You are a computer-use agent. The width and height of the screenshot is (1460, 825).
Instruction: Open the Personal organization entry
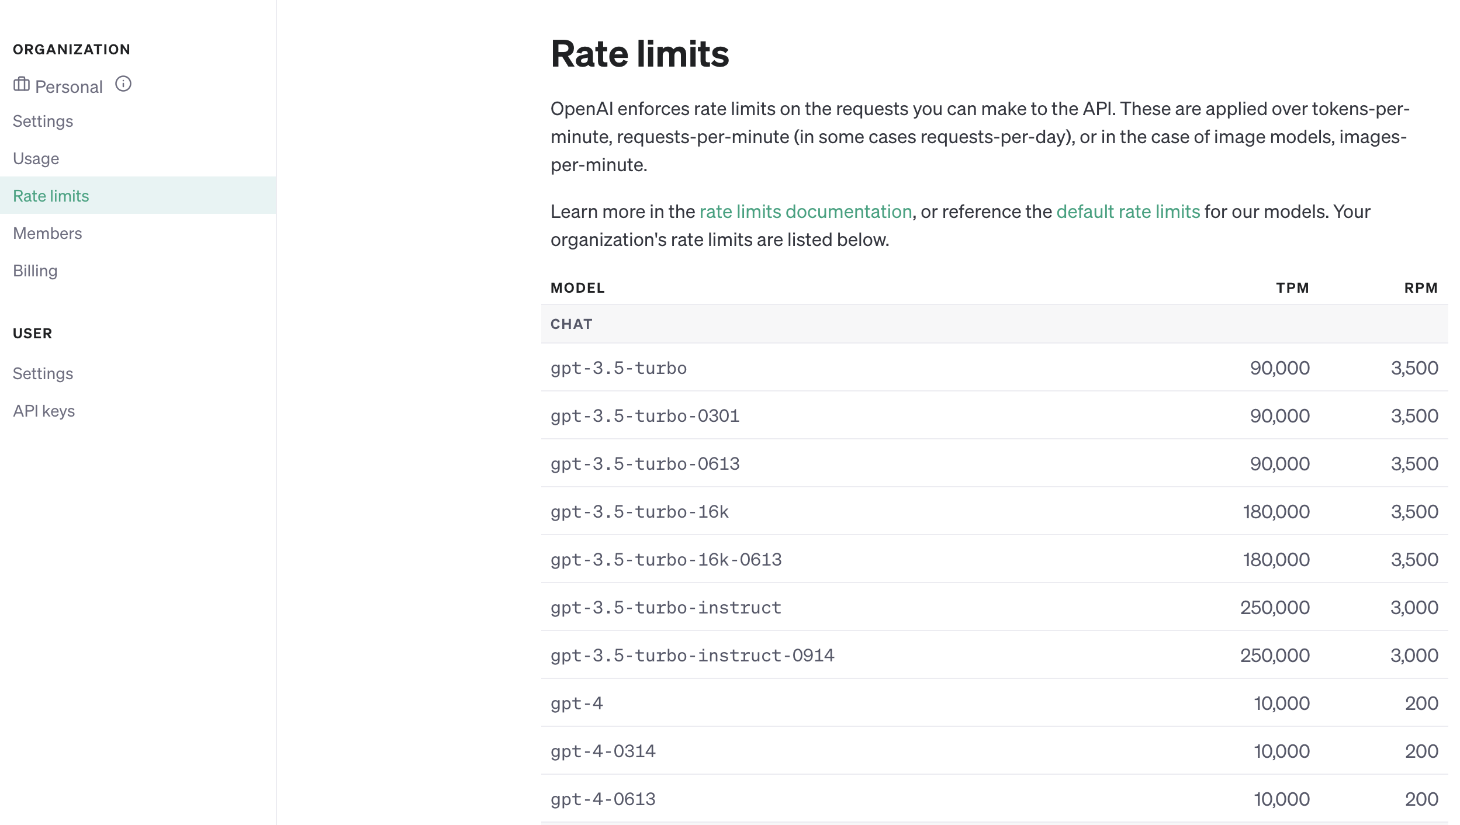(x=68, y=86)
